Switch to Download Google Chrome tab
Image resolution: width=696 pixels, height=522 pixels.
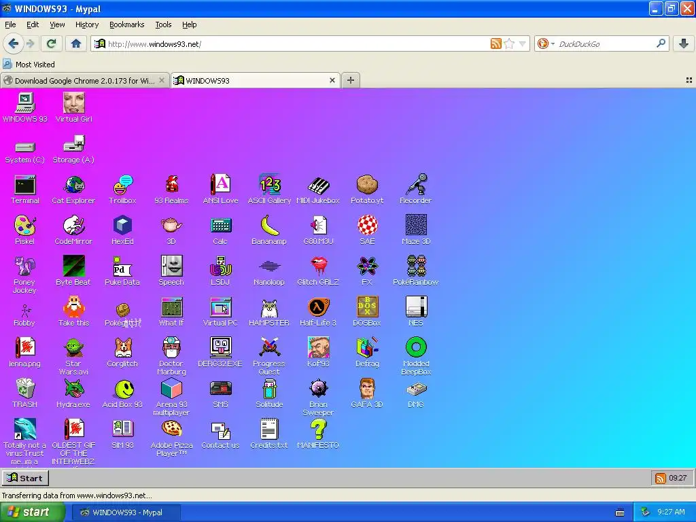point(85,80)
